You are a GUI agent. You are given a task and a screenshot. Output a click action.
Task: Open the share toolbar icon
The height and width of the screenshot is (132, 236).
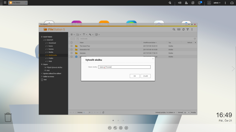click(97, 35)
